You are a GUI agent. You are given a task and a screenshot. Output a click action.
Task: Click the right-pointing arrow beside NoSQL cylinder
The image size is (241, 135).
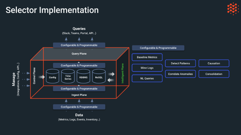[111, 74]
